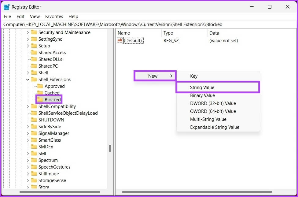Click the Spectrum folder icon
This screenshot has width=298, height=197.
[34, 160]
